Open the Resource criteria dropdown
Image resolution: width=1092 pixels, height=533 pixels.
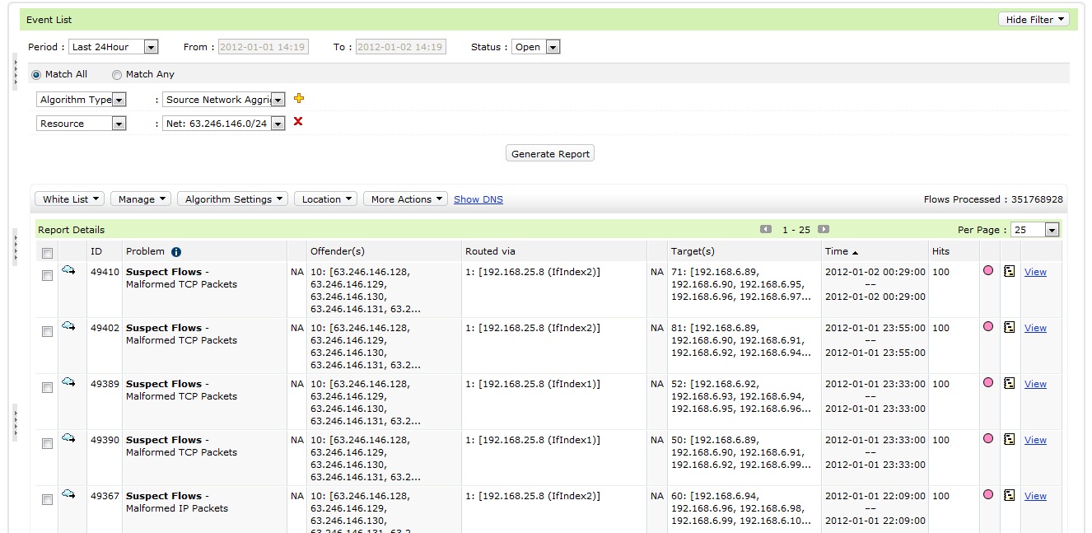coord(82,124)
